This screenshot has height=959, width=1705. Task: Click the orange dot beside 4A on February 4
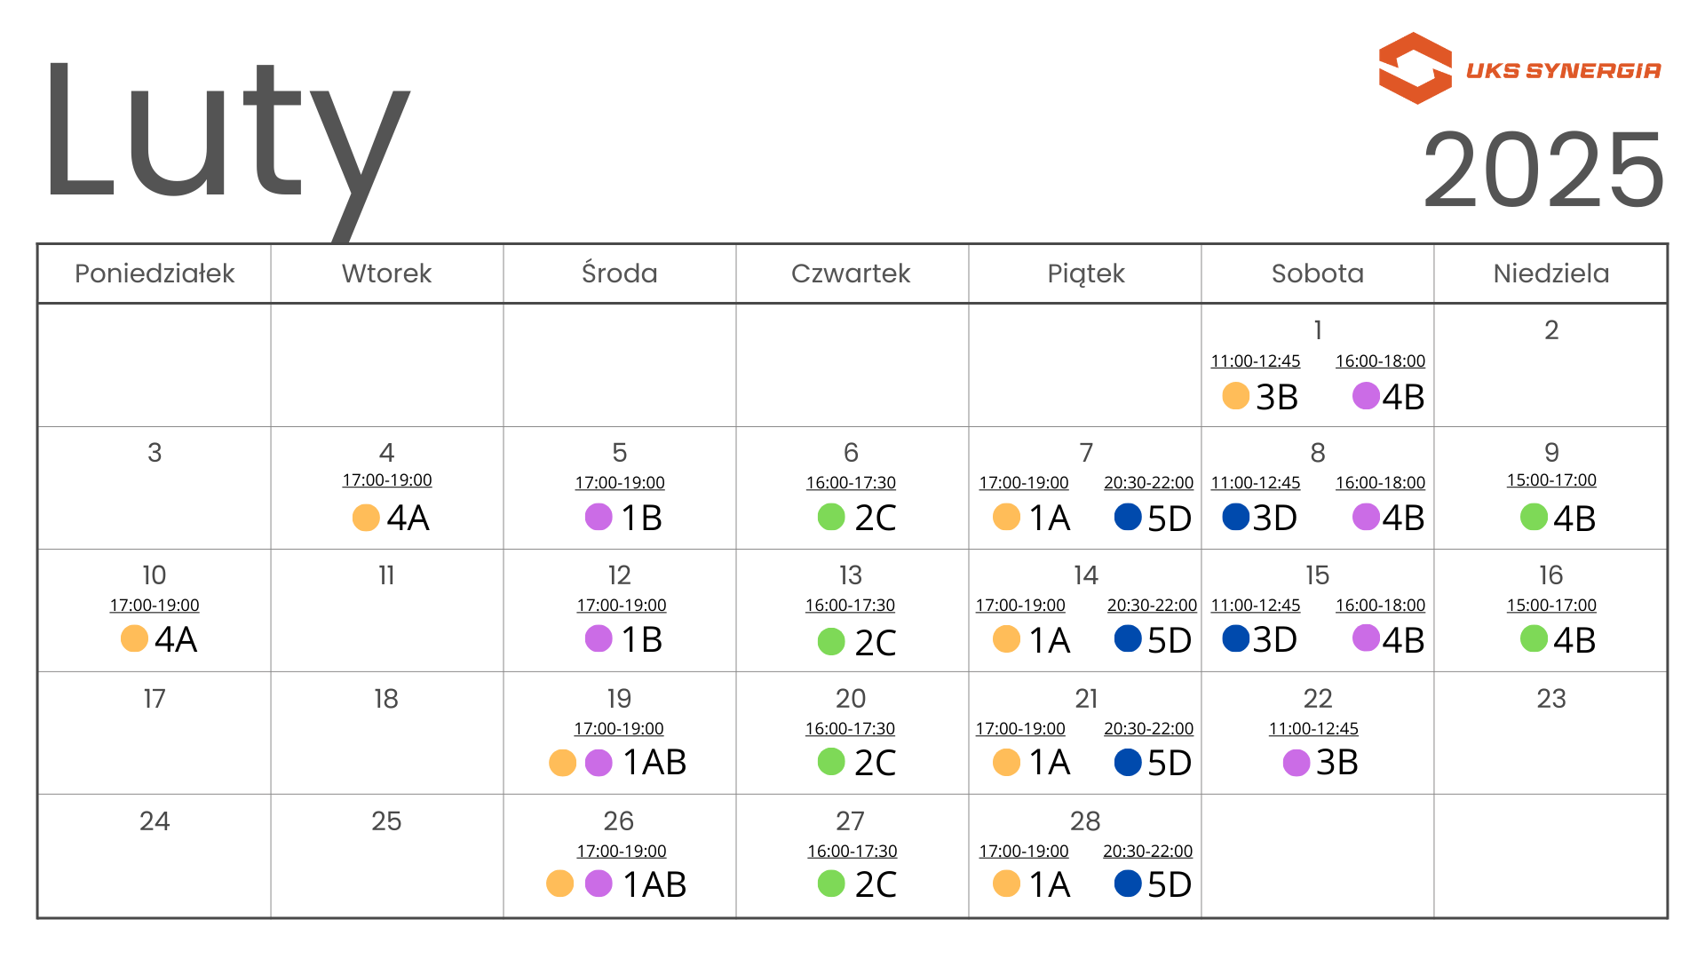366,517
